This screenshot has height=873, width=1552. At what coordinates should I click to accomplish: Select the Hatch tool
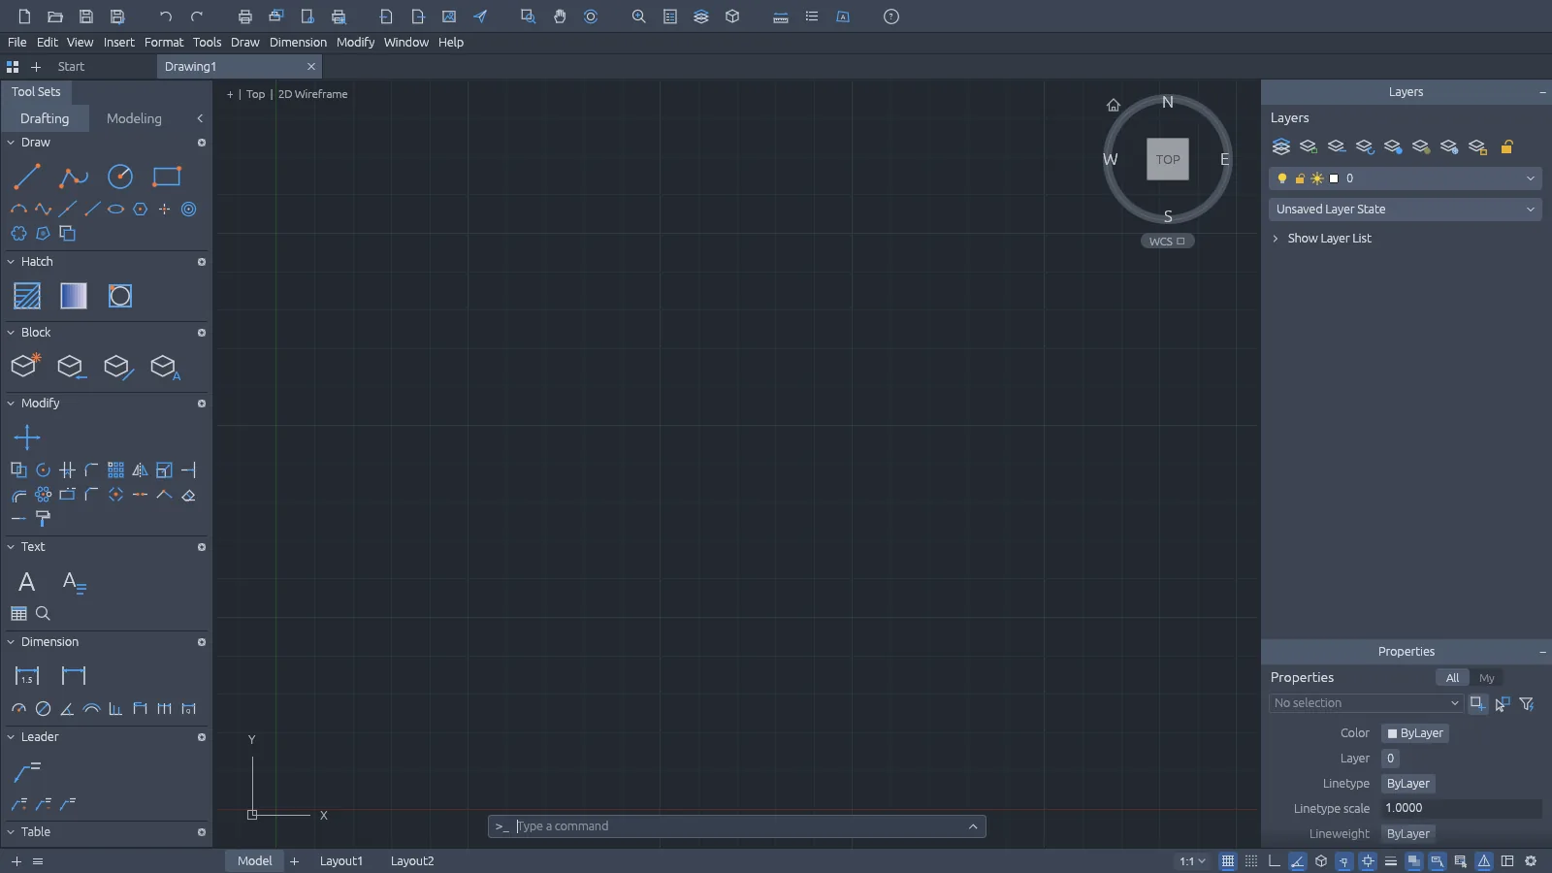(27, 296)
